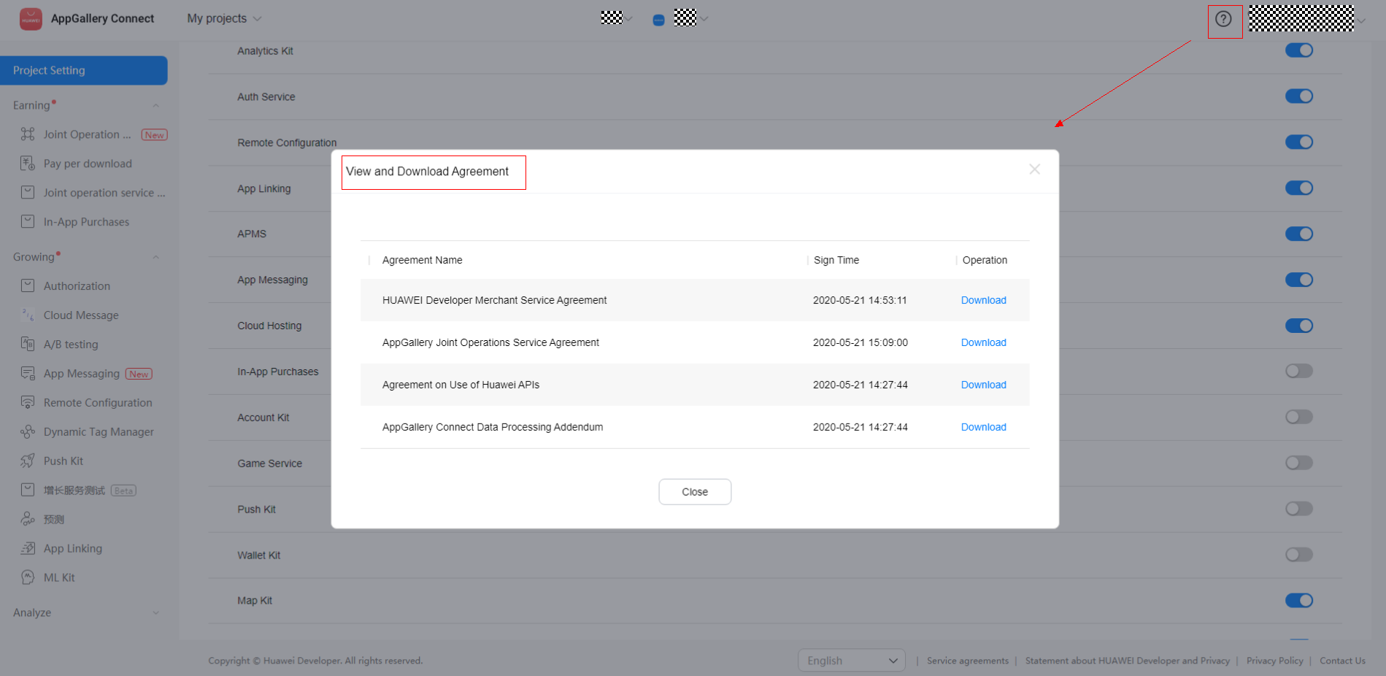
Task: Toggle the Auth Service switch
Action: 1299,96
